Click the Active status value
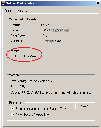Image resolution: width=101 pixels, height=128 pixels. tap(45, 25)
